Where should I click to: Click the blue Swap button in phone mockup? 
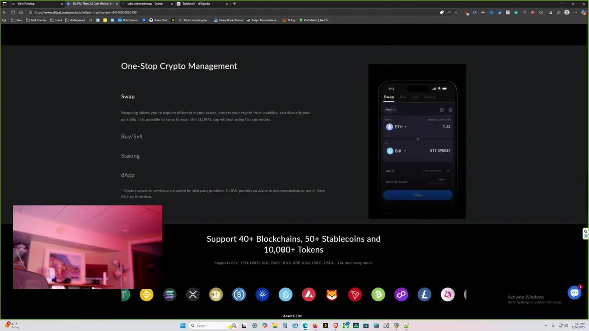[417, 195]
